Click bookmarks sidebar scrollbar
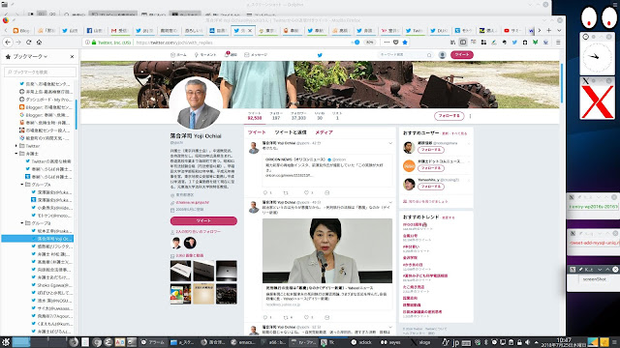Screen dimensions: 620x348 77,115
